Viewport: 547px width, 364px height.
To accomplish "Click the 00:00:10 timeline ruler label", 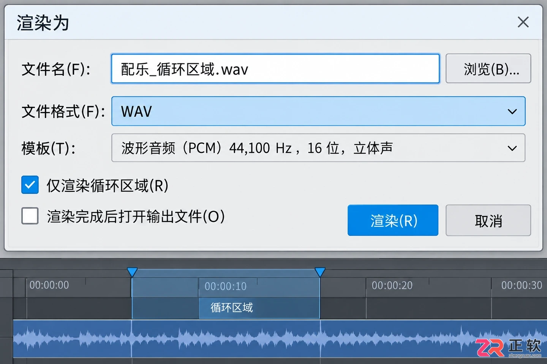I will pyautogui.click(x=226, y=286).
